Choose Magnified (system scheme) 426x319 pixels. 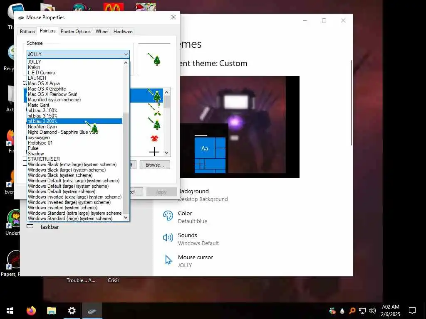pos(75,100)
